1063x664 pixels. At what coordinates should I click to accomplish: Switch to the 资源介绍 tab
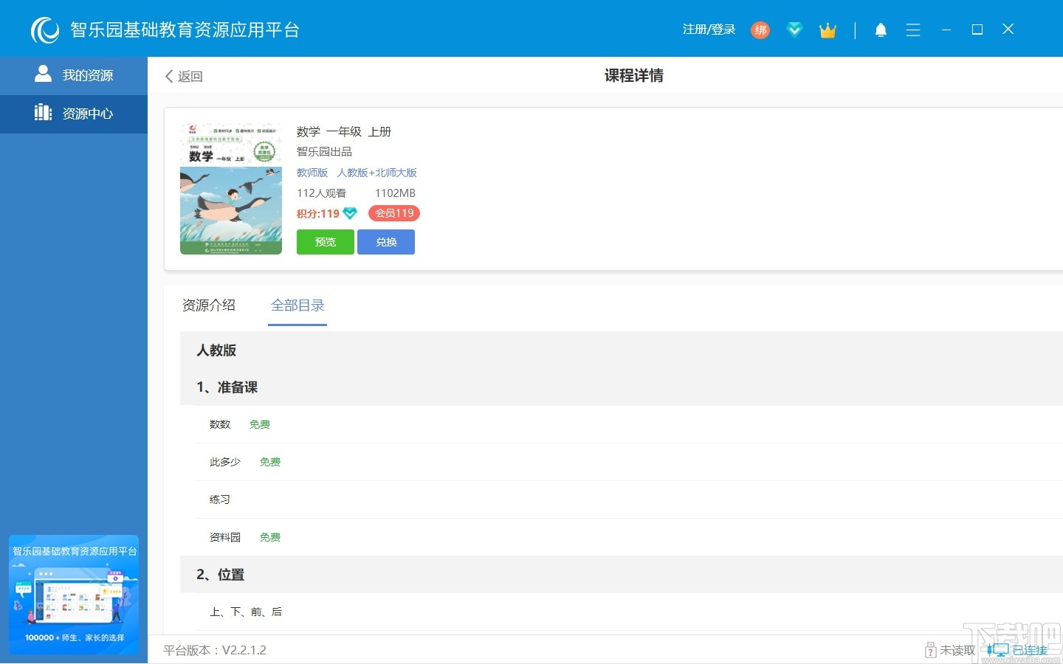[x=209, y=305]
